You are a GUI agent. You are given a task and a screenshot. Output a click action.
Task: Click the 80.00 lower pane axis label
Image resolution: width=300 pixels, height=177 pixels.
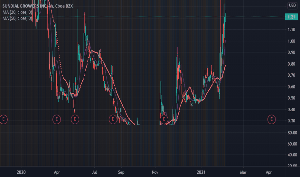click(292, 133)
